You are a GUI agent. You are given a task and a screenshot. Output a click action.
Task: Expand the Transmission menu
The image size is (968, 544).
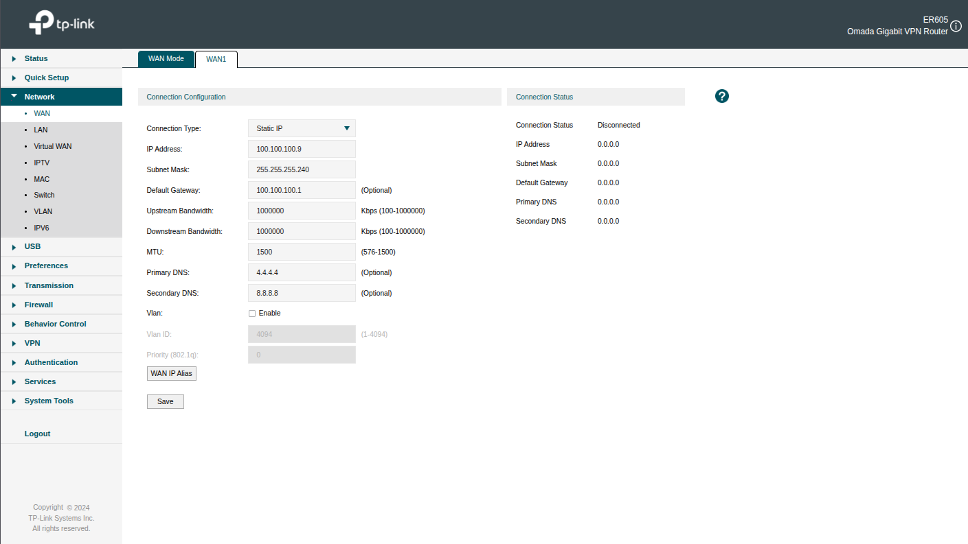click(x=61, y=285)
